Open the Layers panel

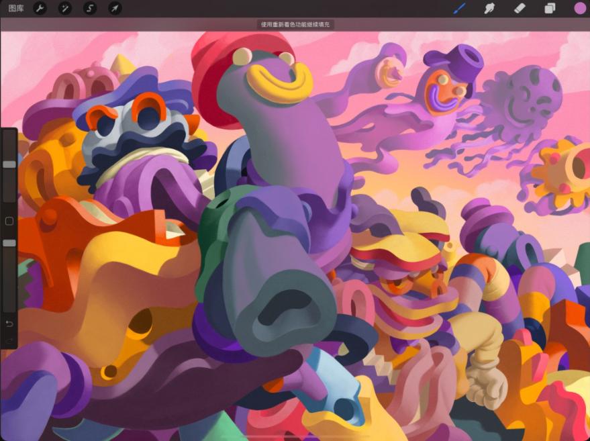click(x=549, y=7)
